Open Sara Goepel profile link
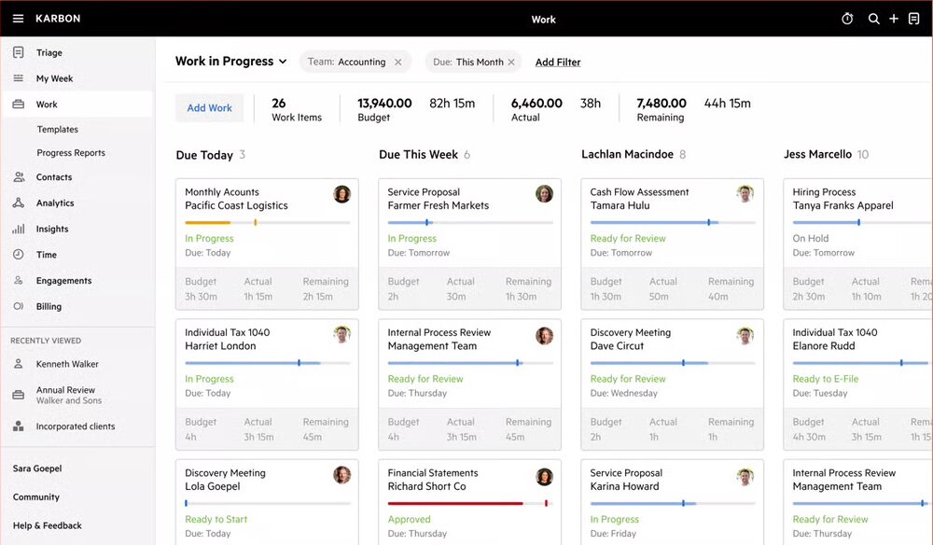The image size is (933, 545). click(x=37, y=468)
